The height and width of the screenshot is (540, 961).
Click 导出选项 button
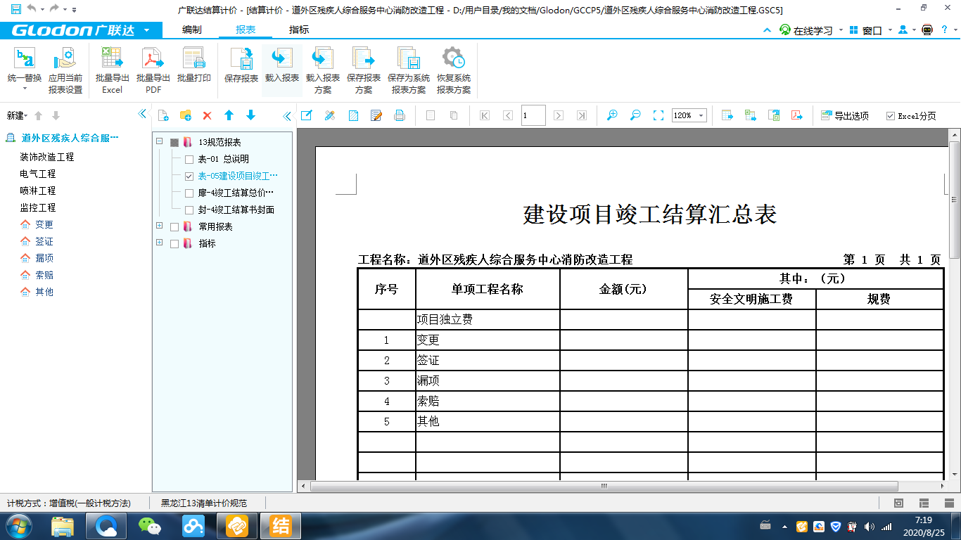[x=845, y=116]
